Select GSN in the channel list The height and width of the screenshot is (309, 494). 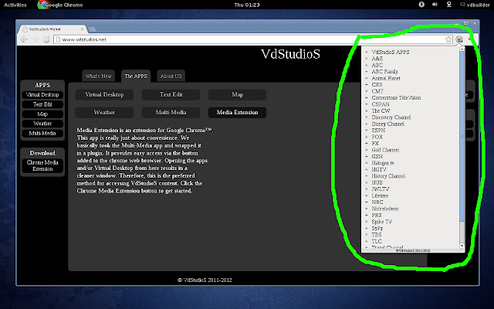(377, 156)
